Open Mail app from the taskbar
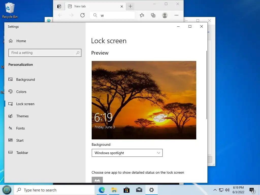 [x=139, y=190]
